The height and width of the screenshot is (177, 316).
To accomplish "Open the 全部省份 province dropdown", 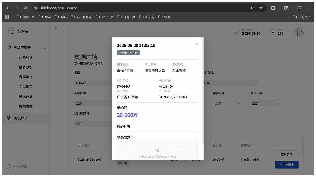I will point(93,83).
